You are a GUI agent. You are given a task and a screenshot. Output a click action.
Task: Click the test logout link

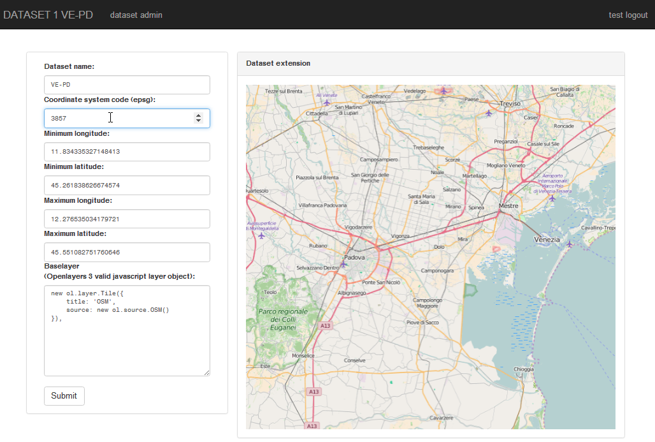[x=628, y=15]
